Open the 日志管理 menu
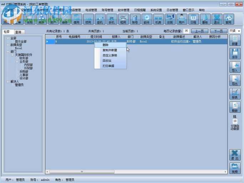This screenshot has width=244, height=183. (172, 10)
